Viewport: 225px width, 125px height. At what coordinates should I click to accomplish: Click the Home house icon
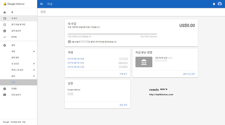4,12
